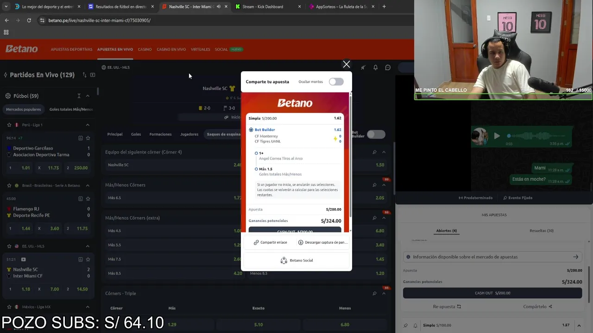The image size is (593, 333).
Task: Open a new browser tab
Action: tap(384, 6)
